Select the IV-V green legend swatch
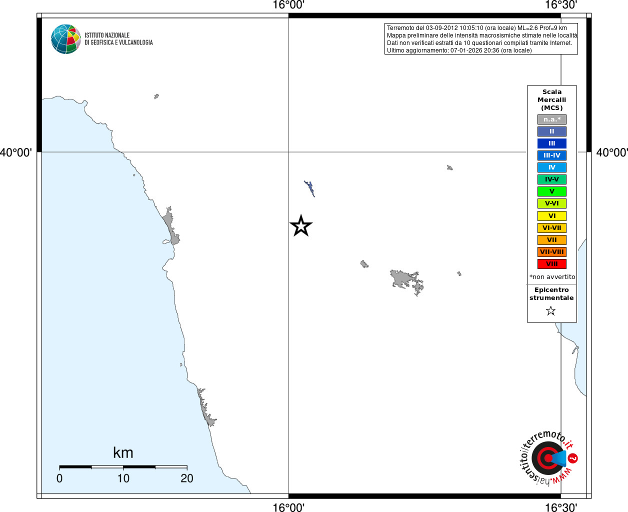Screen dimensions: 628x512 point(552,179)
